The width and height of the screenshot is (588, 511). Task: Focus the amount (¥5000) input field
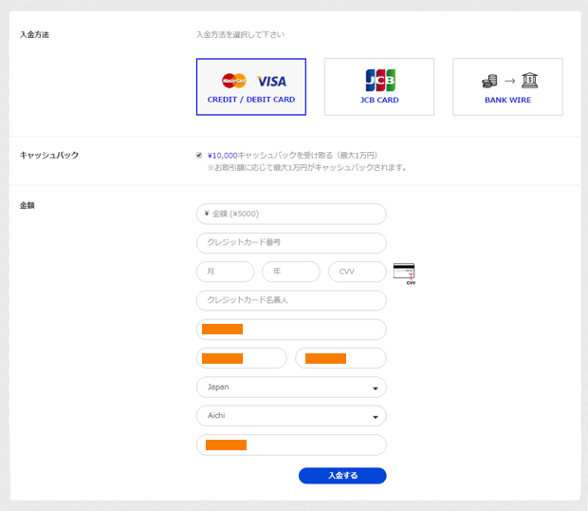click(x=291, y=214)
